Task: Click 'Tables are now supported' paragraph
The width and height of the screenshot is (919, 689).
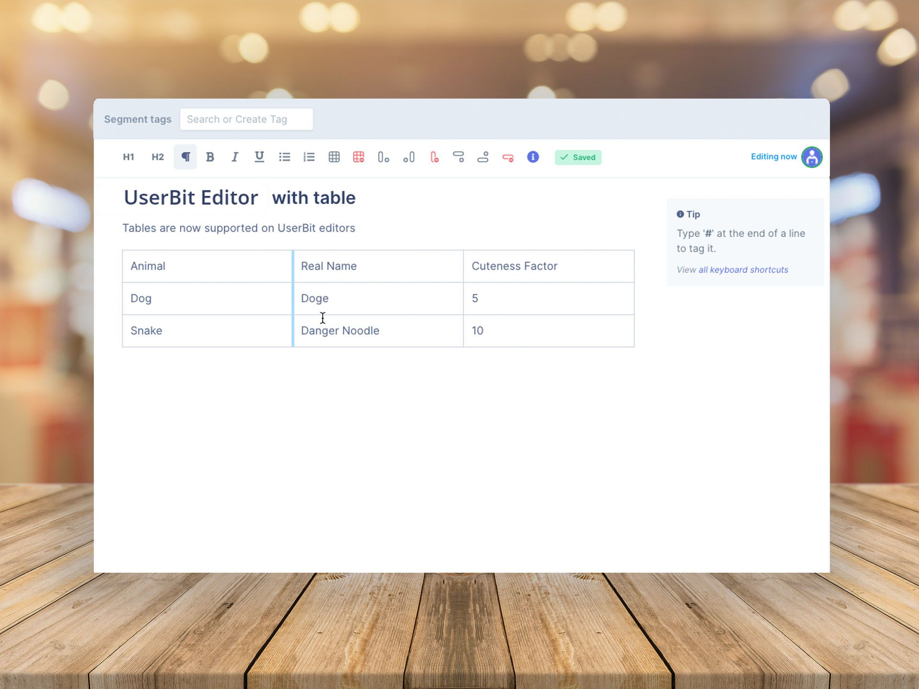Action: [x=239, y=228]
